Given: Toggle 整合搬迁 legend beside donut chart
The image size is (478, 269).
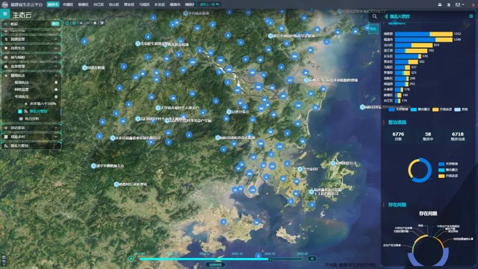Looking at the screenshot, I should coord(448,170).
